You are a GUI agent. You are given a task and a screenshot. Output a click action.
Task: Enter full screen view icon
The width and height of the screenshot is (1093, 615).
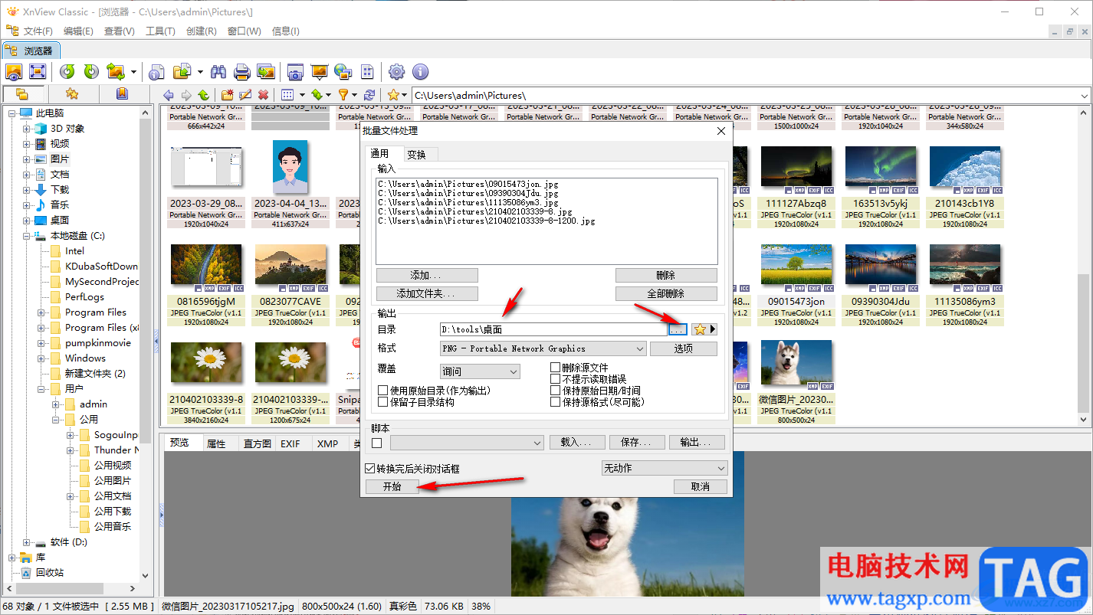coord(37,72)
